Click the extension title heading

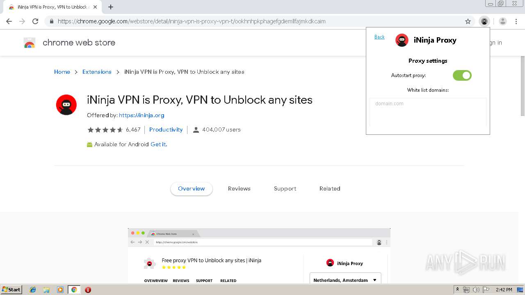click(x=200, y=100)
